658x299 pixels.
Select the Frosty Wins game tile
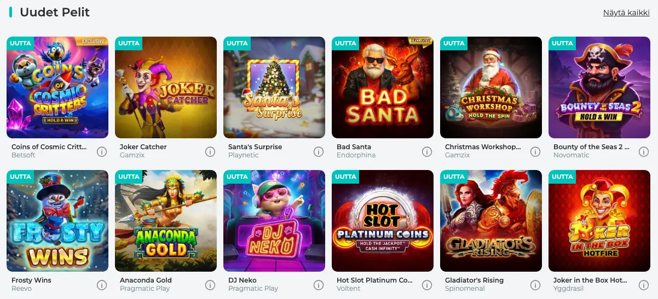[57, 221]
